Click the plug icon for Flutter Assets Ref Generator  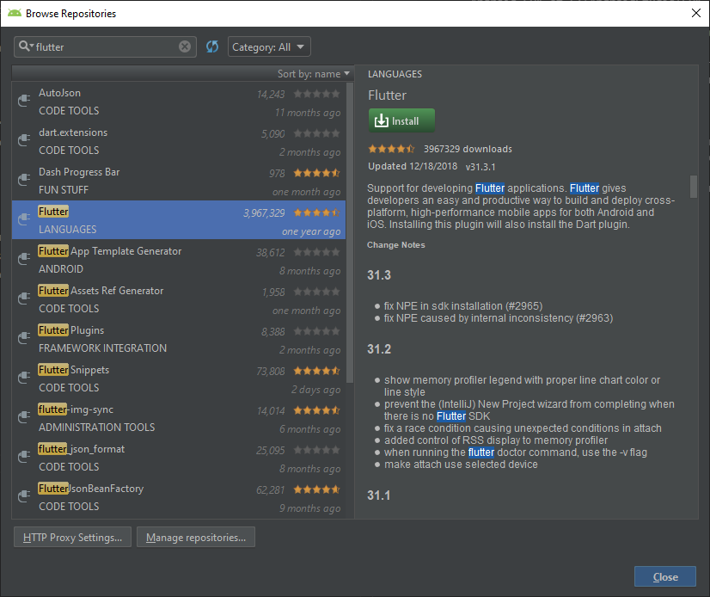pos(23,298)
